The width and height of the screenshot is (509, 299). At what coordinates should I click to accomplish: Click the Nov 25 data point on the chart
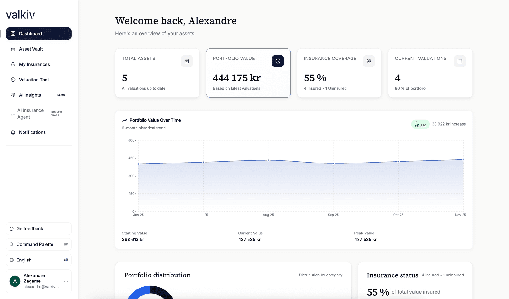463,160
